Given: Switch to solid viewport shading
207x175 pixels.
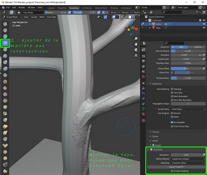Looking at the screenshot, I should 130,17.
